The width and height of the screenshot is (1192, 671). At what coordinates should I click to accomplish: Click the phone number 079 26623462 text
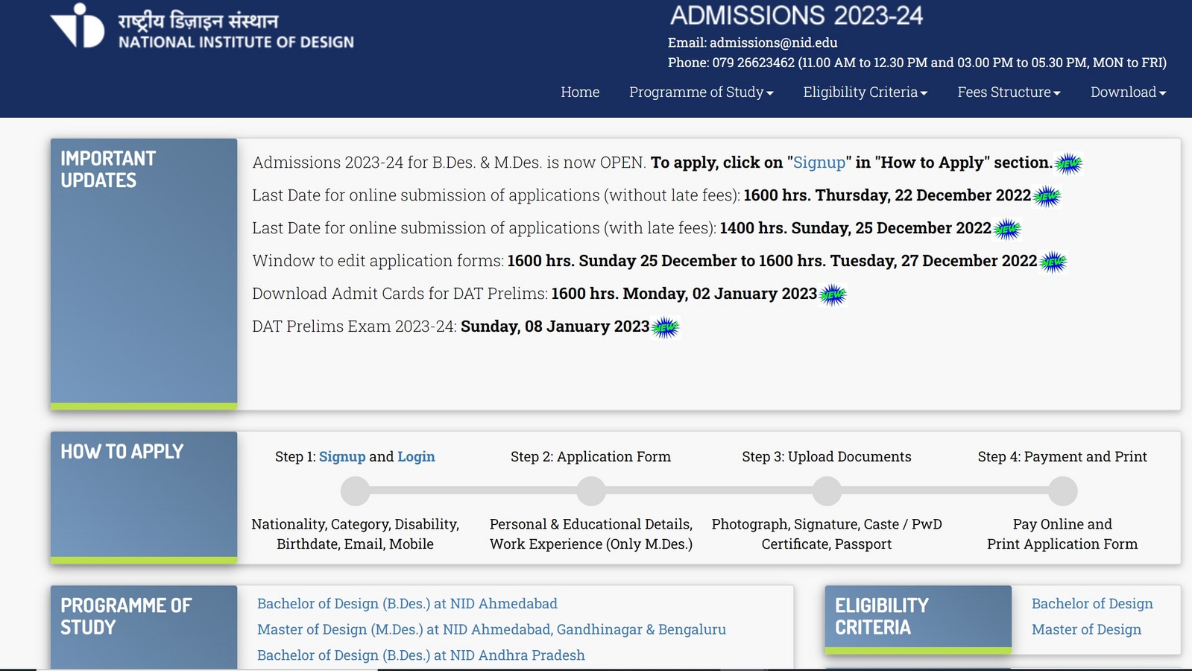(753, 63)
